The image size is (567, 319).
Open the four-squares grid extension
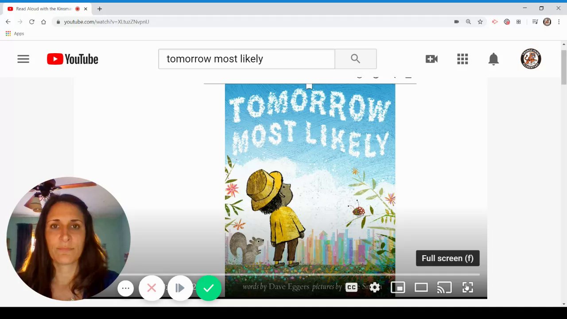coord(518,22)
